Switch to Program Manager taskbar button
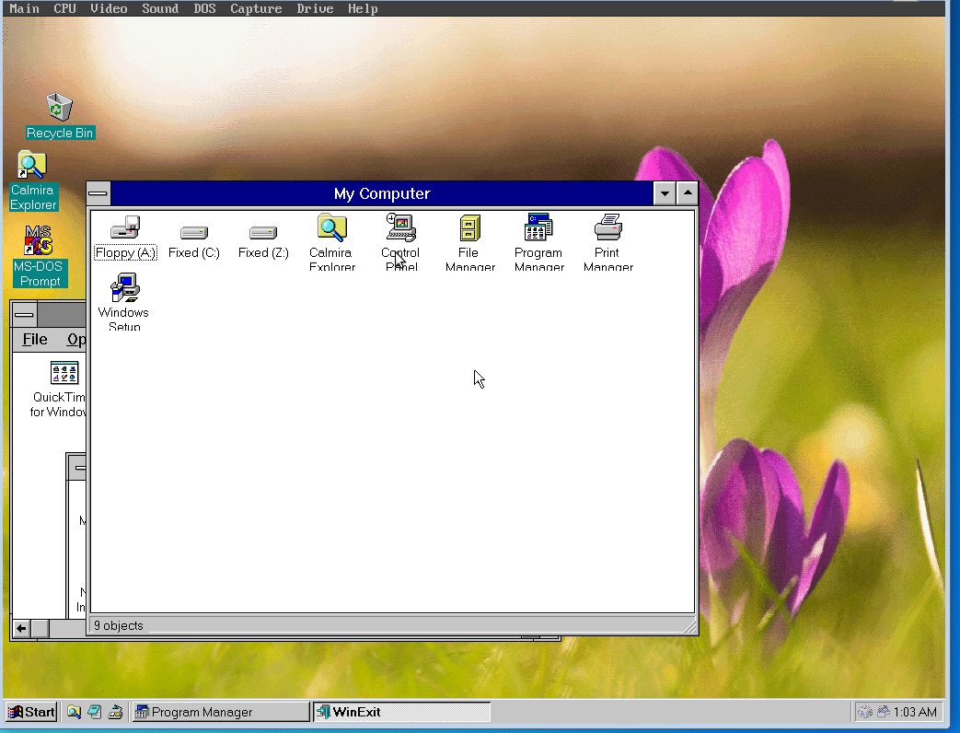Image resolution: width=960 pixels, height=733 pixels. click(220, 712)
